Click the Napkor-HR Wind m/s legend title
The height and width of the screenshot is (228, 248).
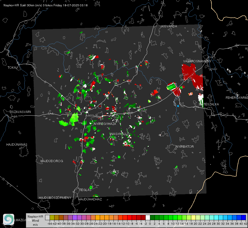[35, 220]
